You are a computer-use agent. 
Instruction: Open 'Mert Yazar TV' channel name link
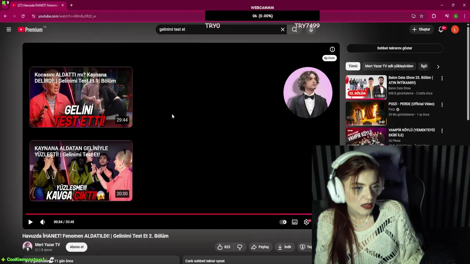click(x=47, y=245)
